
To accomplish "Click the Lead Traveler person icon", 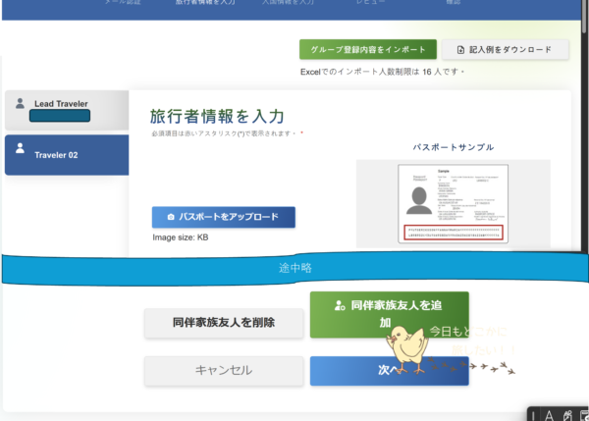I will (20, 103).
